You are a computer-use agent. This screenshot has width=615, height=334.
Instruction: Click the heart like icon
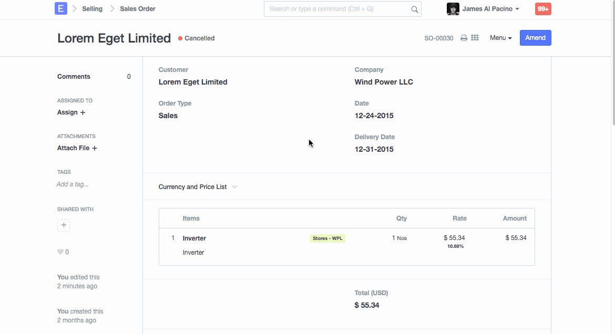coord(60,252)
